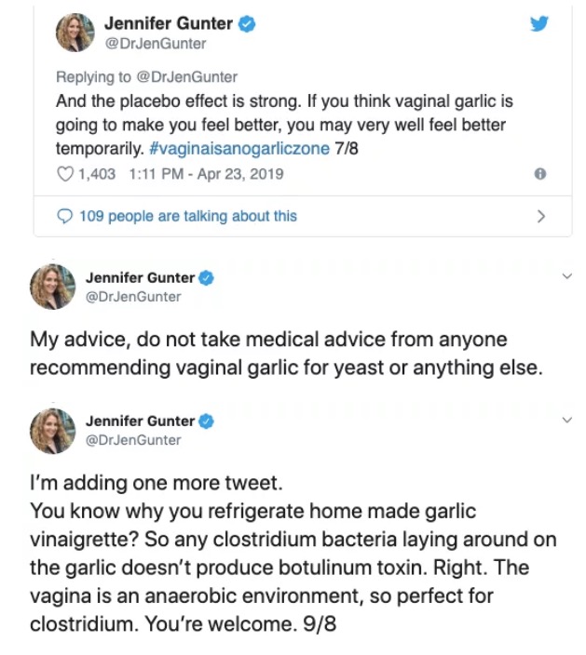586x655 pixels.
Task: Click verified badge on yeast advice tweet
Action: tap(208, 277)
